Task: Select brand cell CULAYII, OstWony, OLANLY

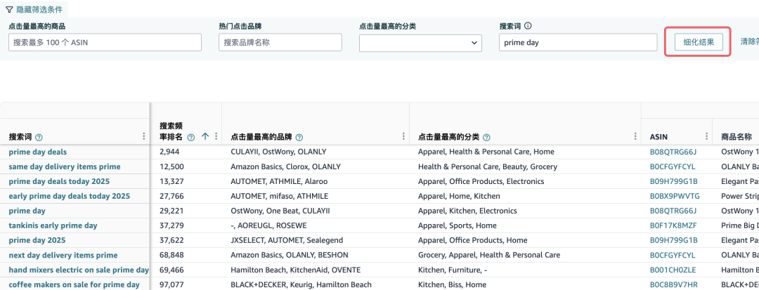Action: tap(277, 152)
